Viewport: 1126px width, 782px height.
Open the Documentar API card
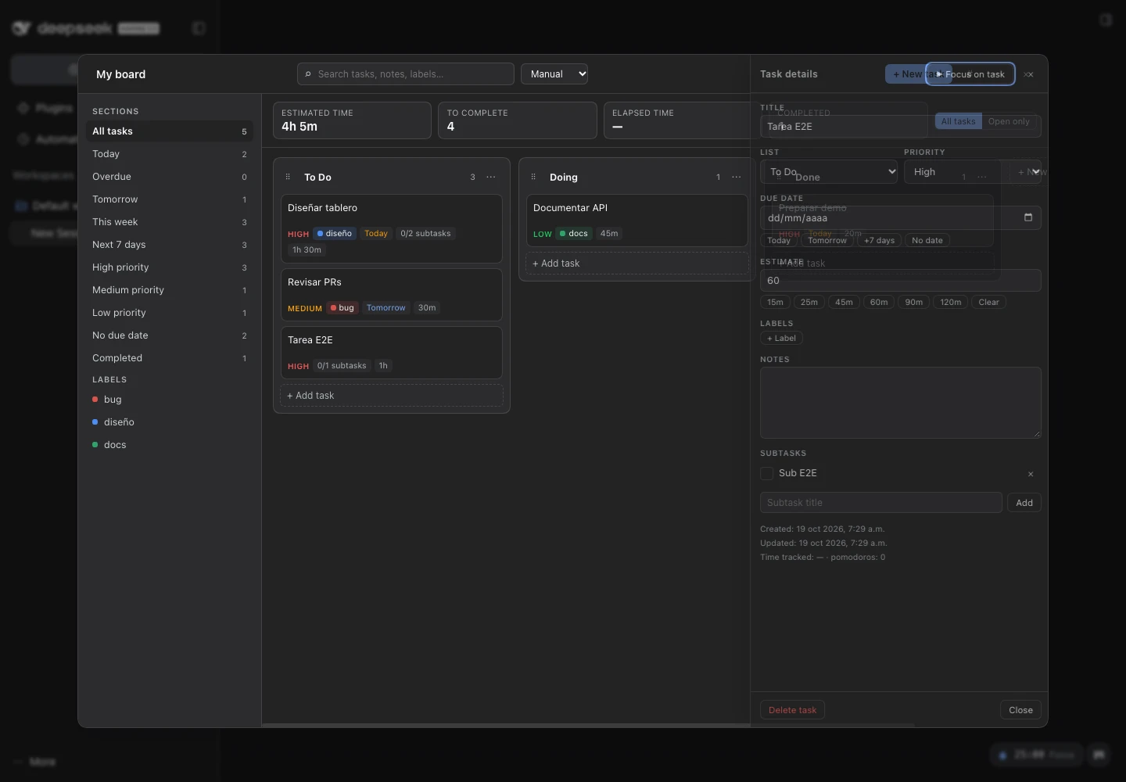pos(637,221)
